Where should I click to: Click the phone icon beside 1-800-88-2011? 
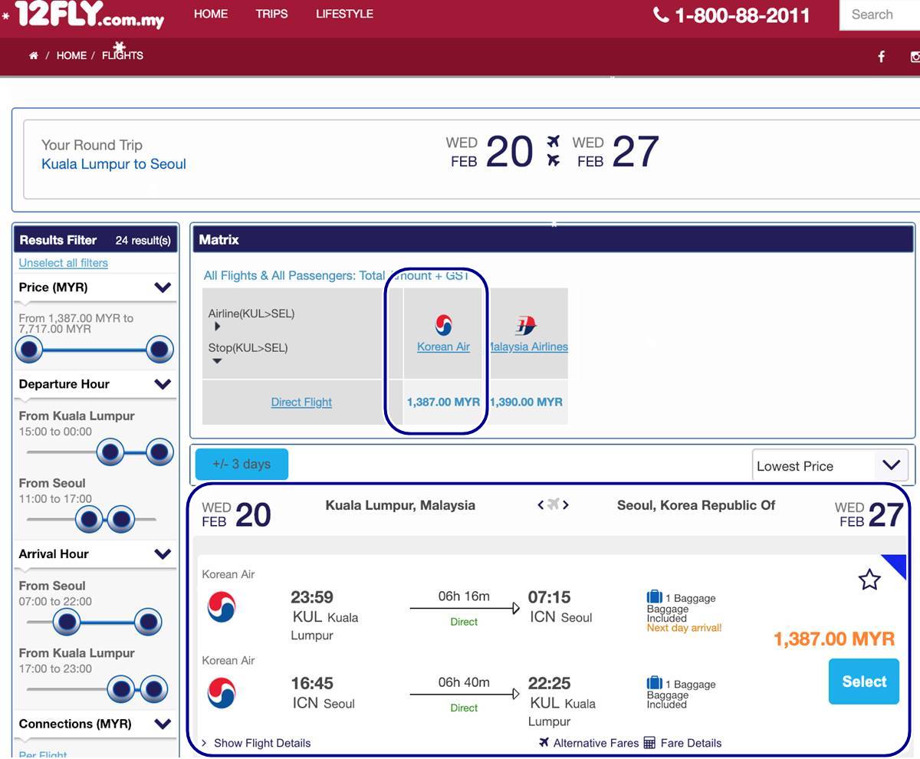[661, 15]
